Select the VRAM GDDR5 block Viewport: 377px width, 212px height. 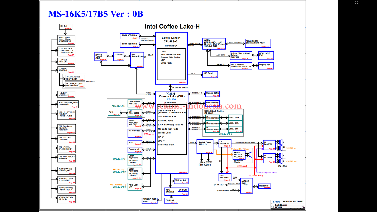coord(257,43)
